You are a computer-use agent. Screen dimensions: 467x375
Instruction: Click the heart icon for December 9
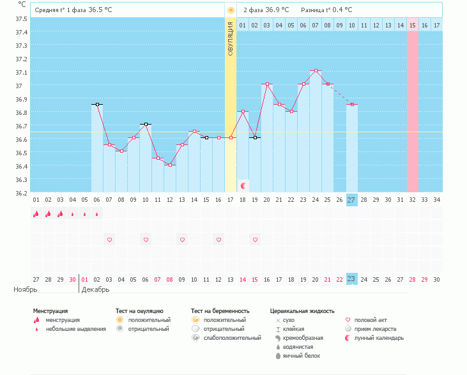[x=182, y=240]
